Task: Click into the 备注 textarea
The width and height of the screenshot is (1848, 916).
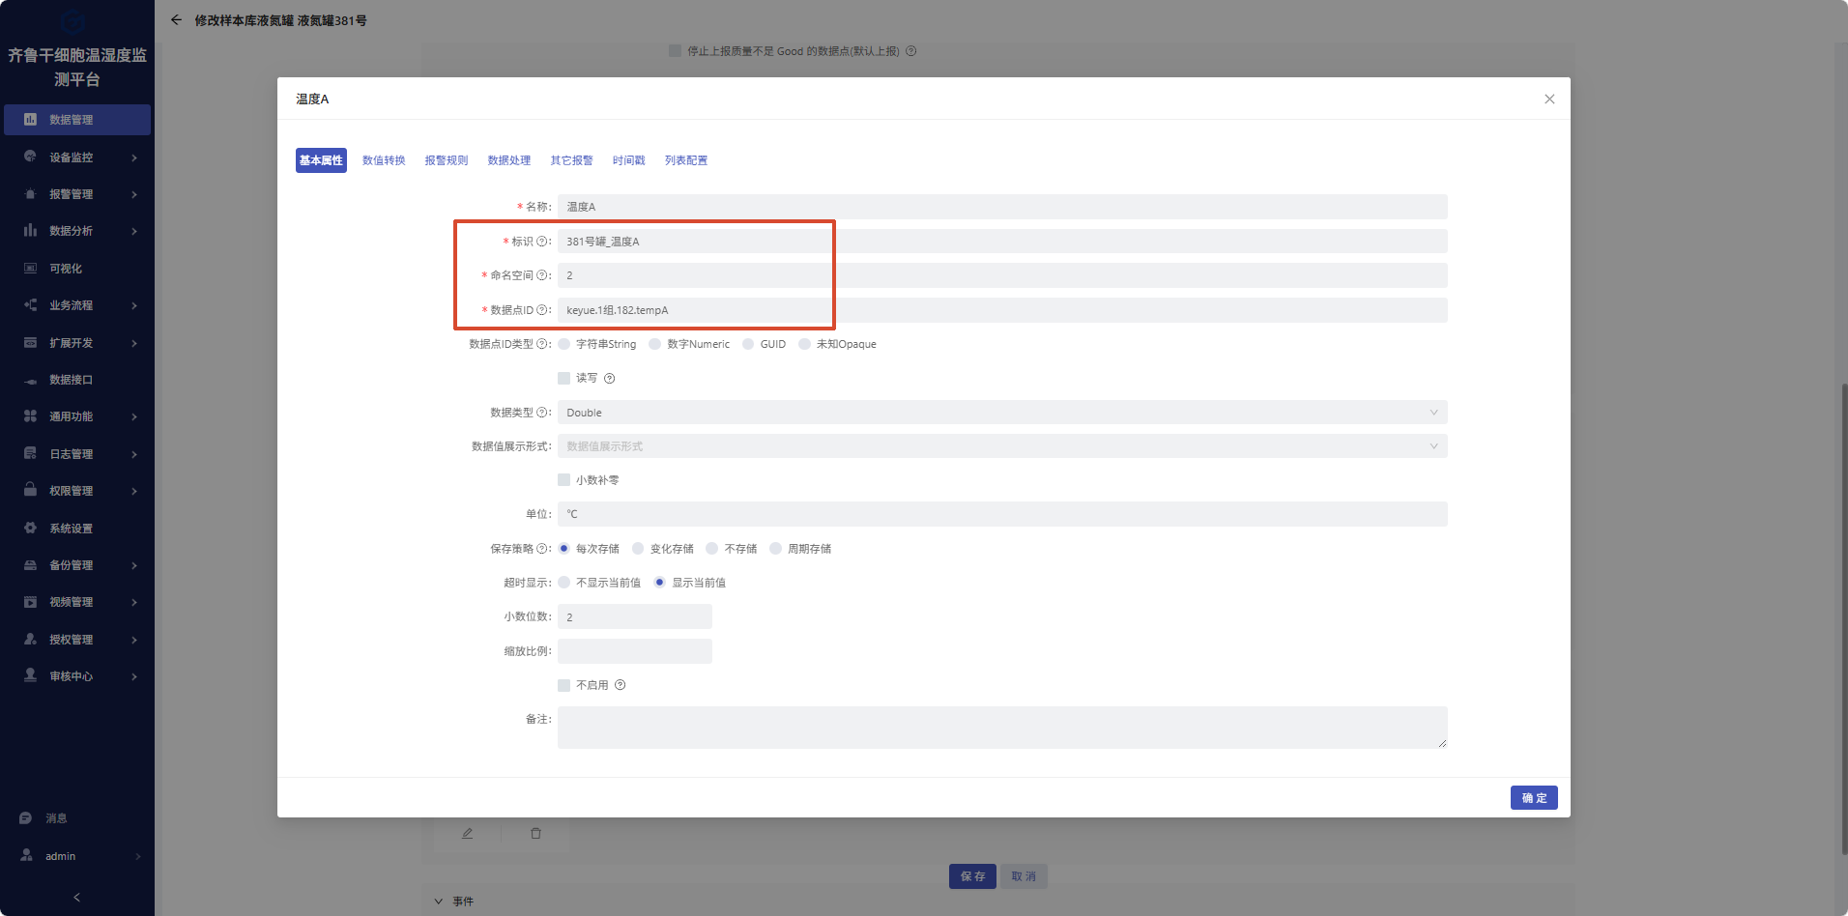Action: tap(1002, 728)
